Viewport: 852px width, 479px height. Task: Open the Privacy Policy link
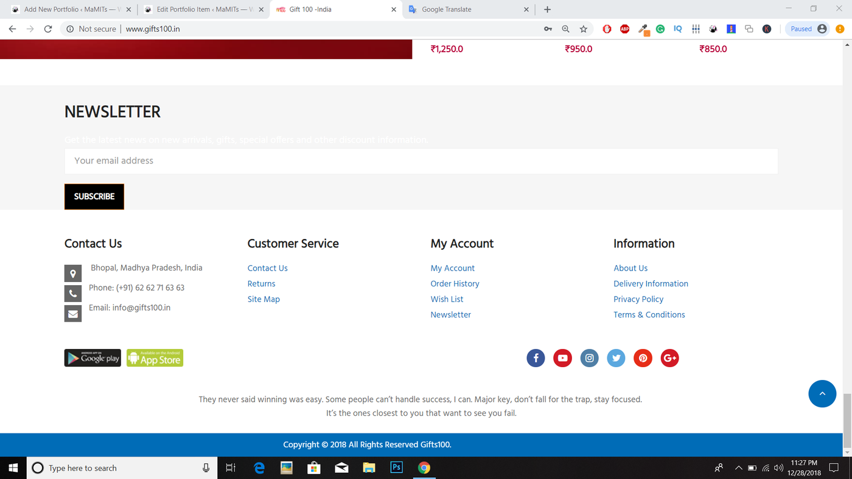[638, 299]
